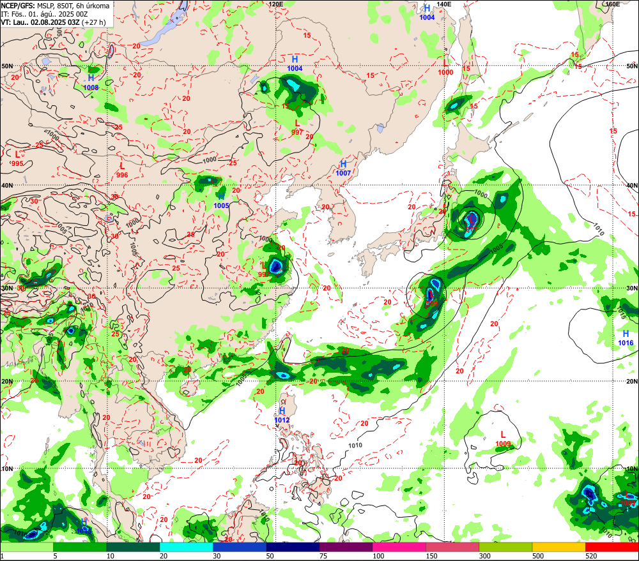Click the legend value '150'

click(431, 556)
